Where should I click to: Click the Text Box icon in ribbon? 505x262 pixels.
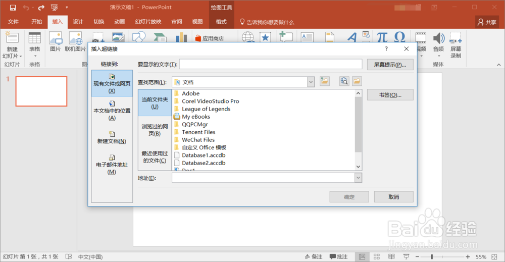click(x=307, y=37)
